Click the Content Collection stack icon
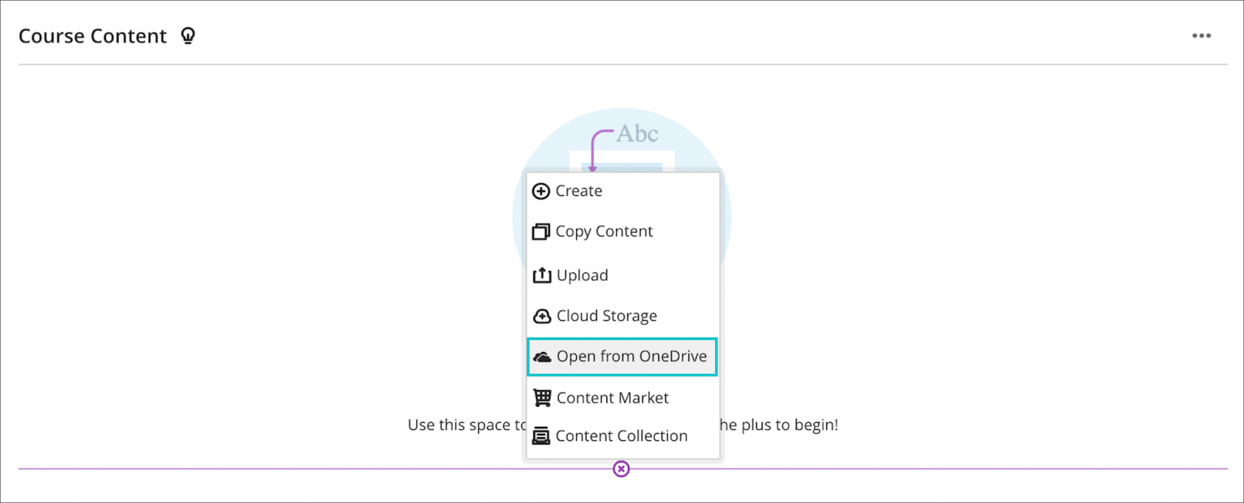1244x503 pixels. pos(541,436)
